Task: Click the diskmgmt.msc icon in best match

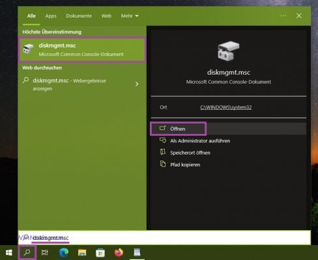Action: pos(29,49)
